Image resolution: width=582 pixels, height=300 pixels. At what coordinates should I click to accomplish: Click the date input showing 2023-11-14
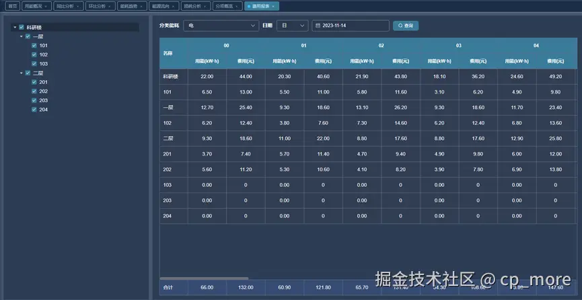coord(351,26)
